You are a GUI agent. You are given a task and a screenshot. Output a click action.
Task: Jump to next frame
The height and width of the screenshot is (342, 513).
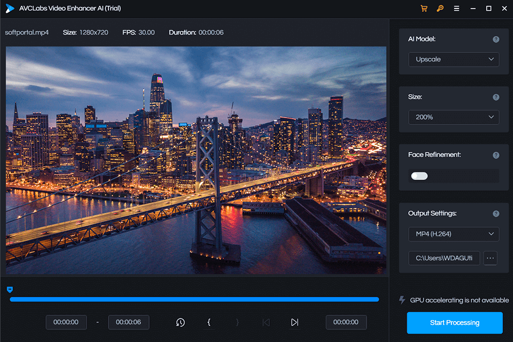[294, 322]
